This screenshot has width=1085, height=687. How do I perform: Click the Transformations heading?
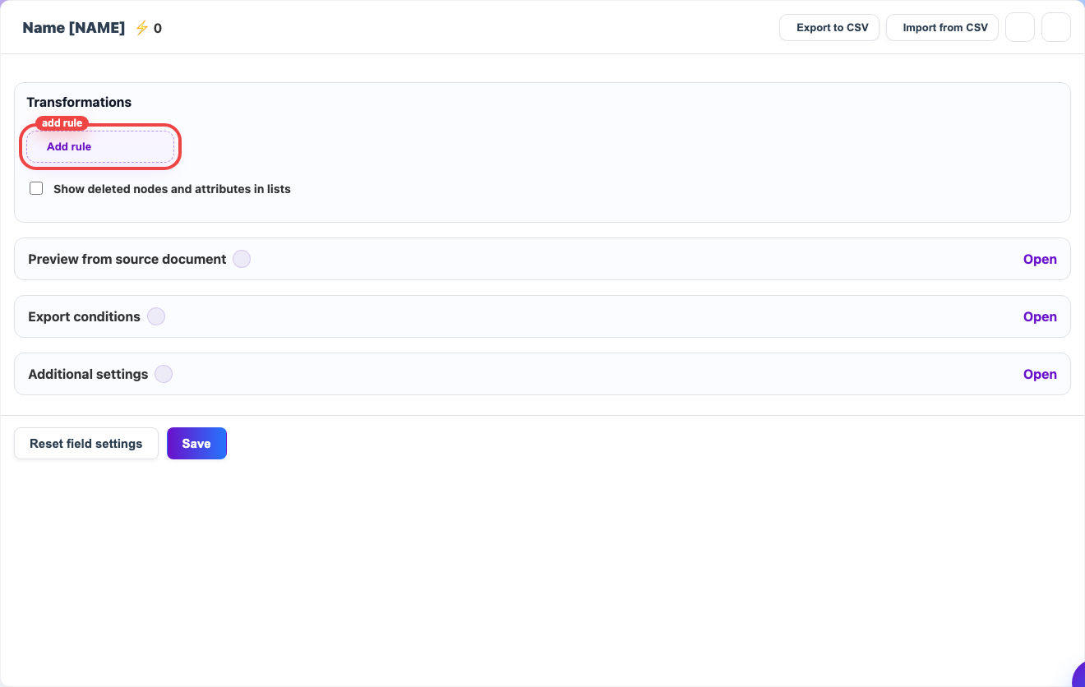(79, 102)
